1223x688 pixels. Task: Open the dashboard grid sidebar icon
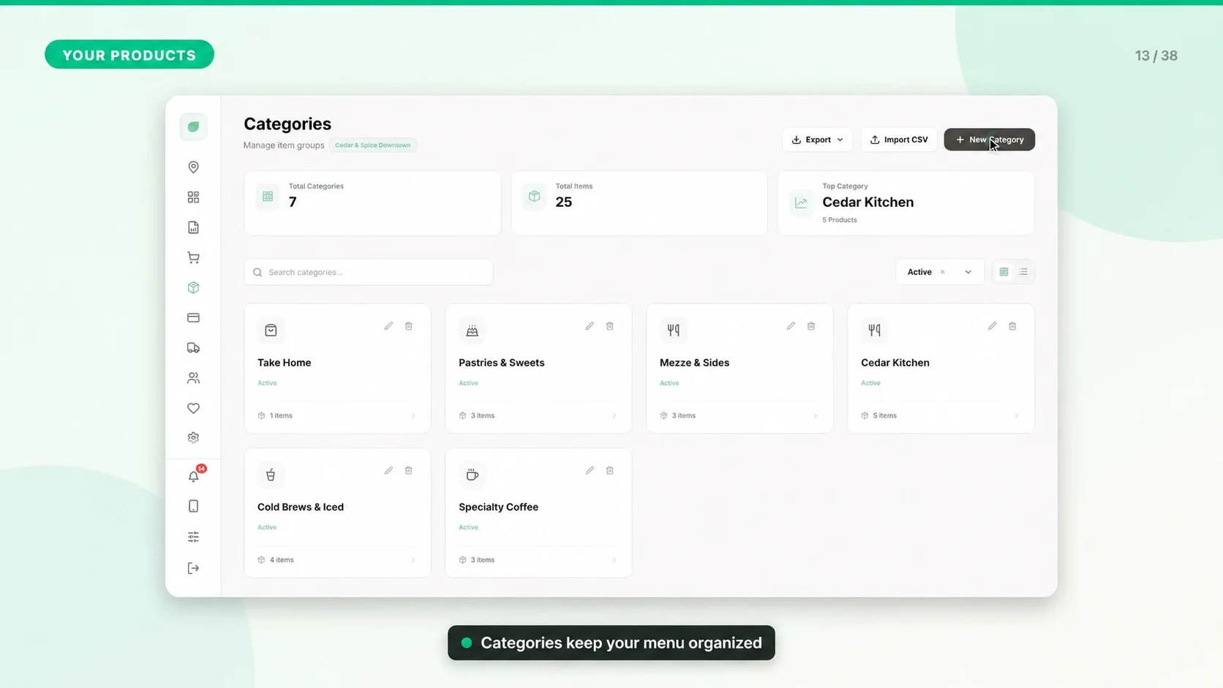pyautogui.click(x=193, y=197)
